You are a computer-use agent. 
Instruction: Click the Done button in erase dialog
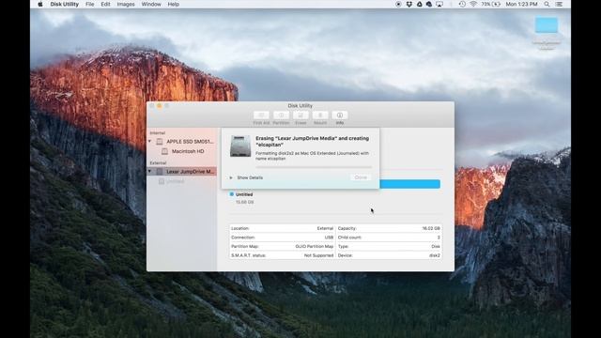361,177
